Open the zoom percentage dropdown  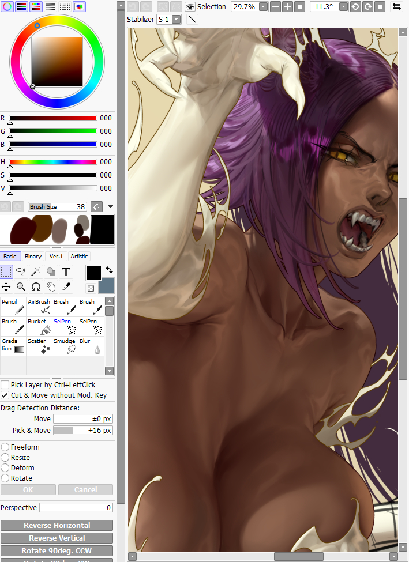263,7
